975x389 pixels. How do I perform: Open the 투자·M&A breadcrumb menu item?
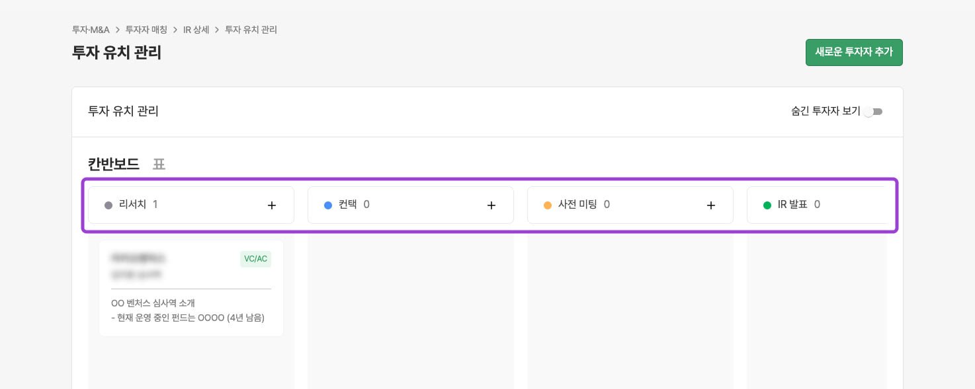coord(91,30)
